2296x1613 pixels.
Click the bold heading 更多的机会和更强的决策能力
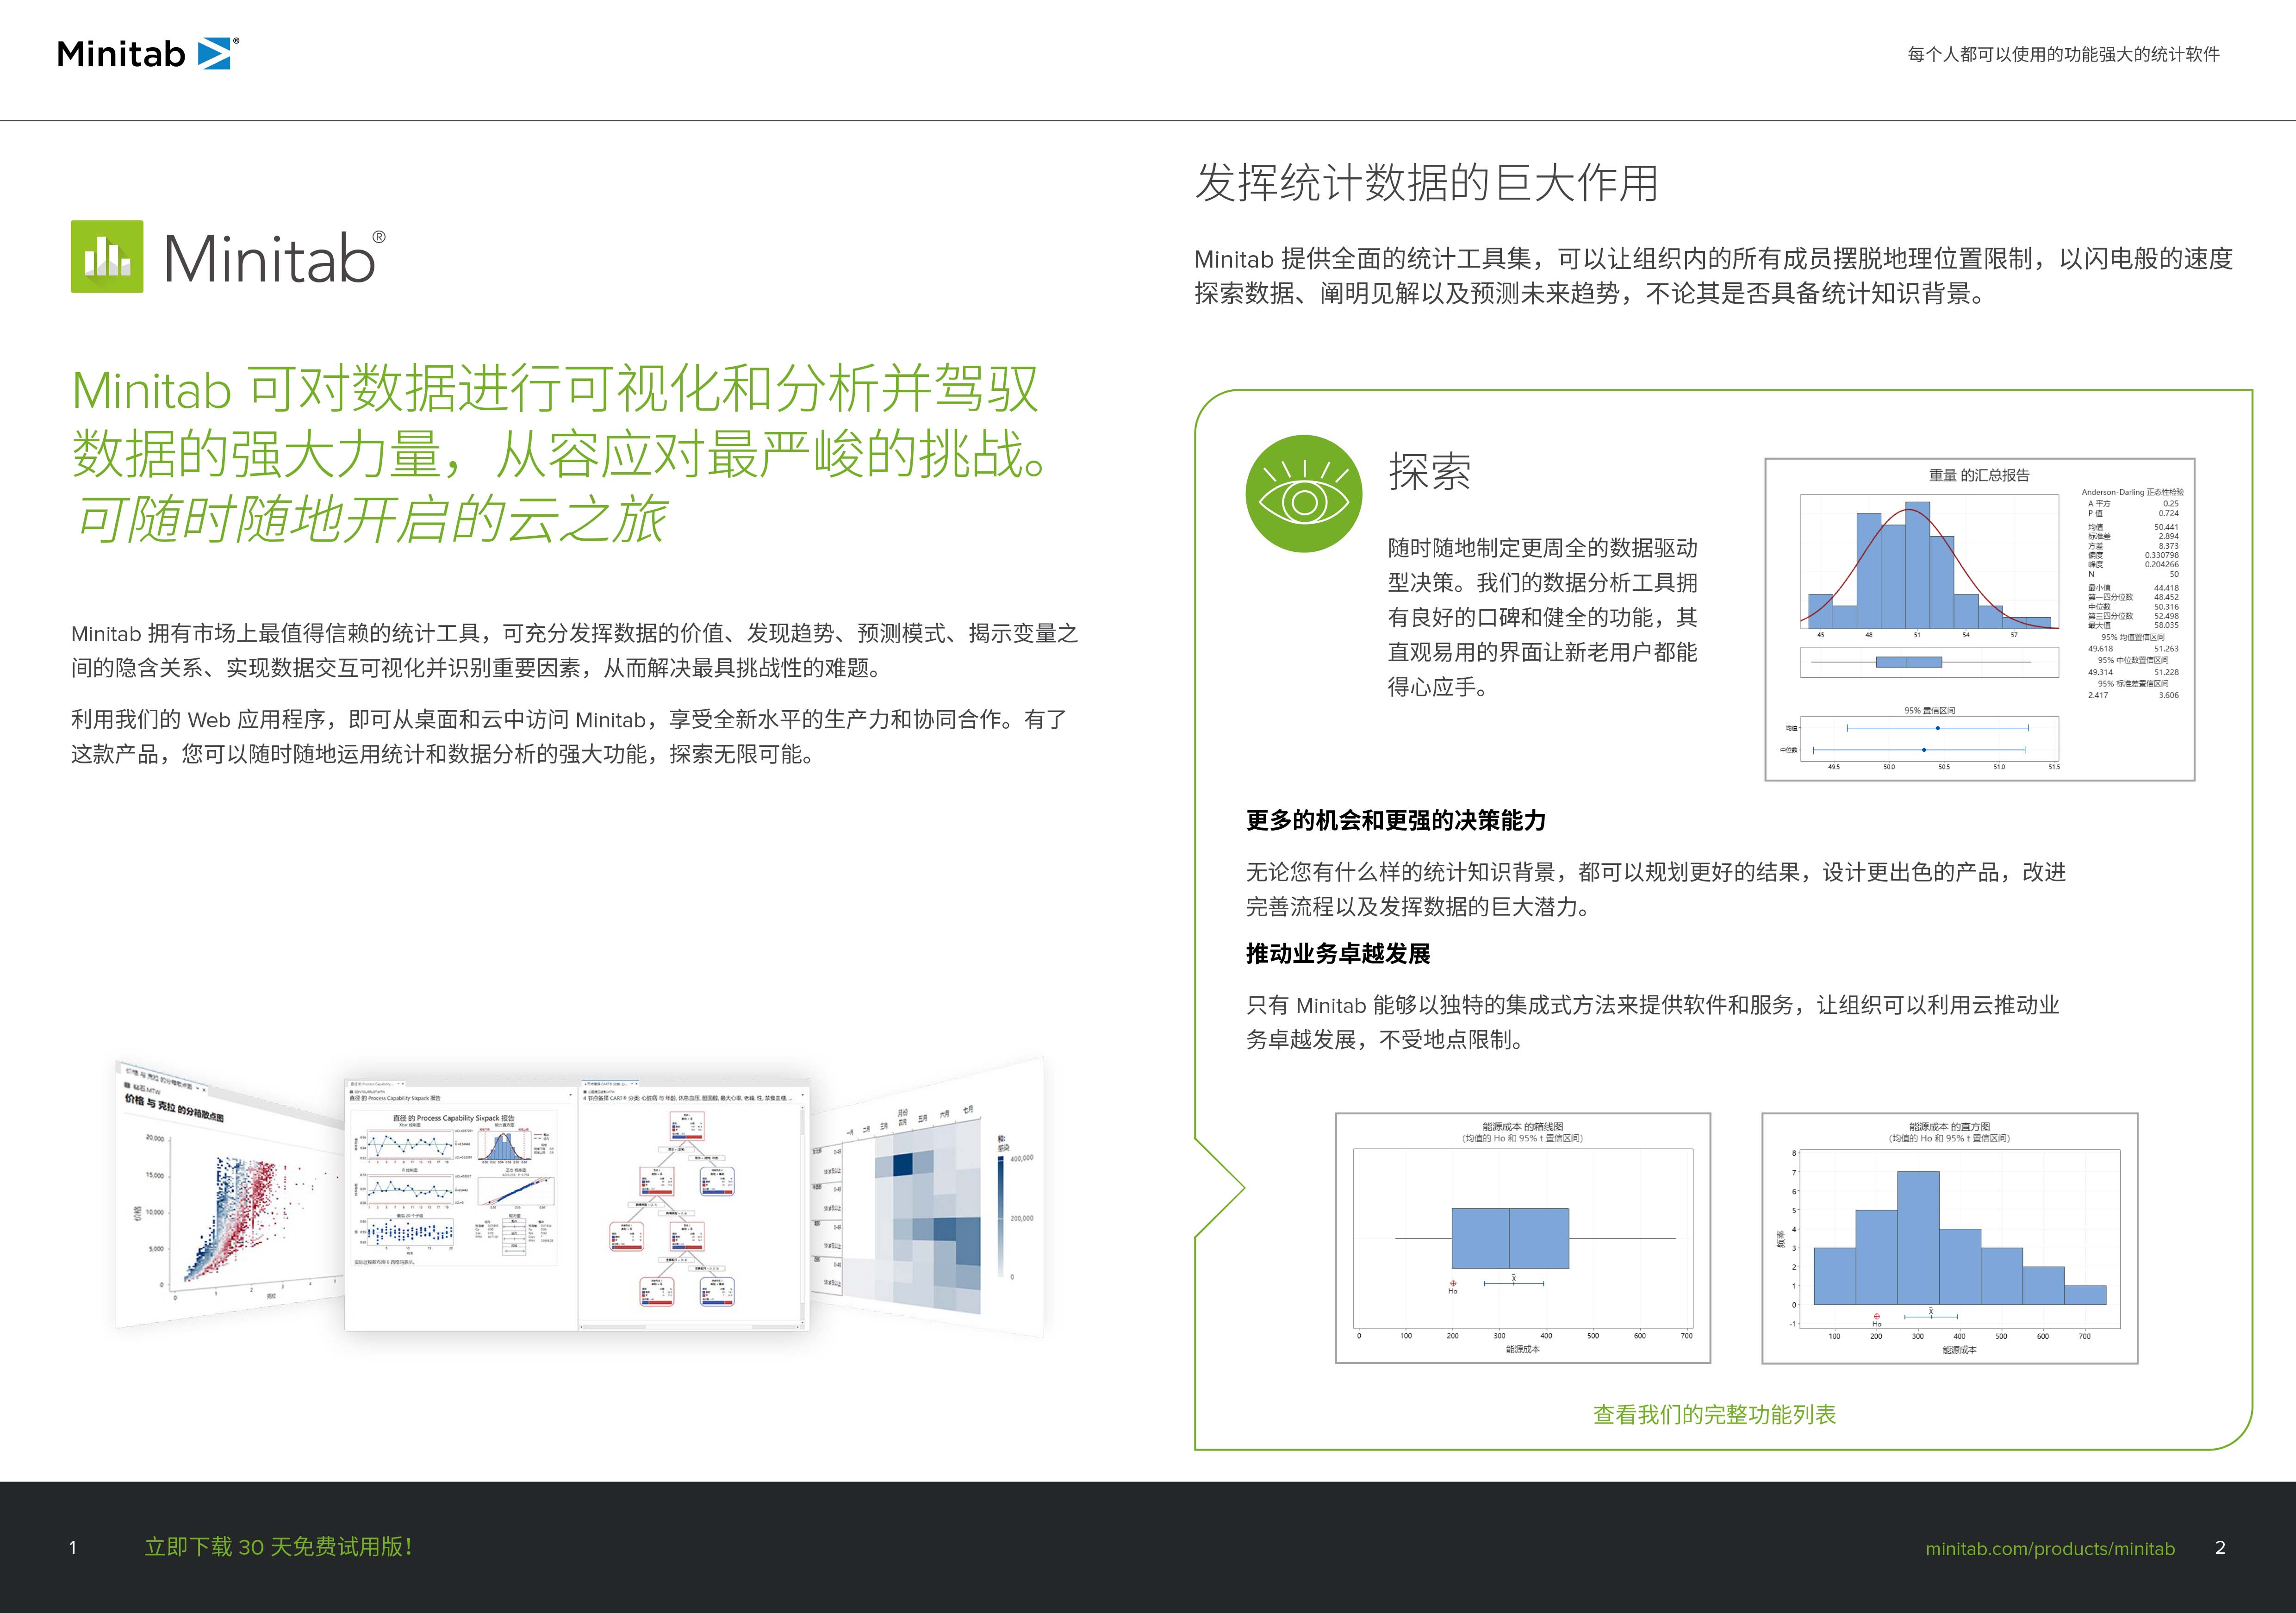click(x=1396, y=820)
